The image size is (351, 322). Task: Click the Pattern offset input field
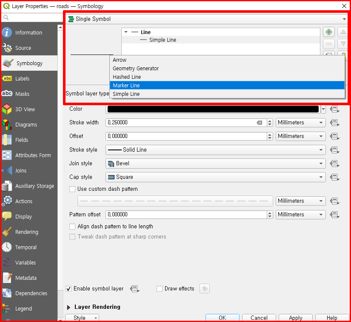[x=186, y=214]
